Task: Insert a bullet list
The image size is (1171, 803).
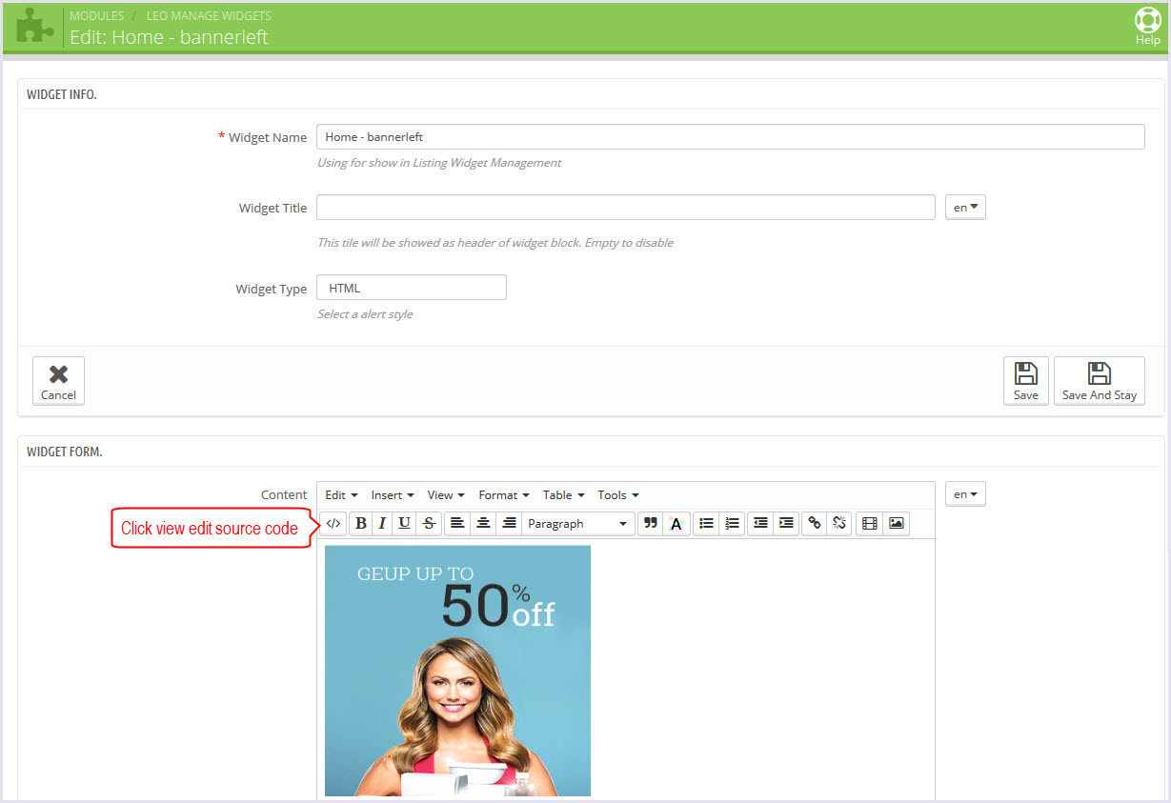Action: 706,523
